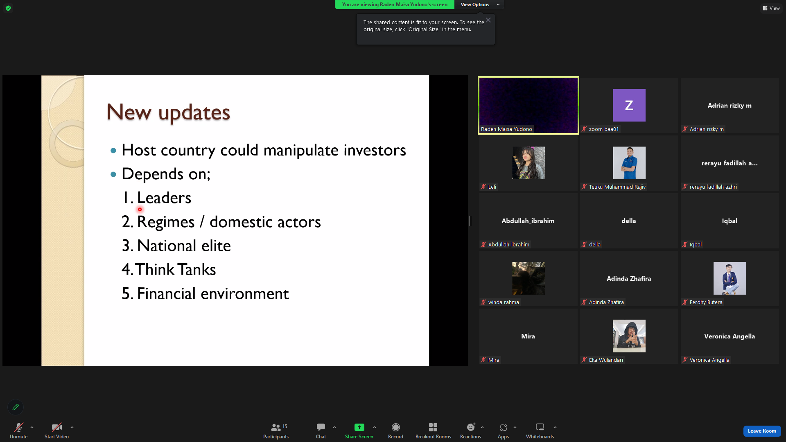Expand the Apps options arrow

515,427
